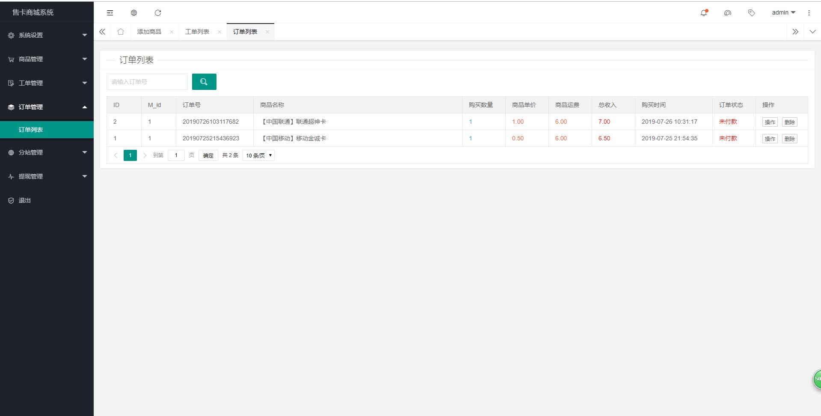Viewport: 821px width, 416px height.
Task: Click 操作 button for order 20190725215436923
Action: (x=770, y=139)
